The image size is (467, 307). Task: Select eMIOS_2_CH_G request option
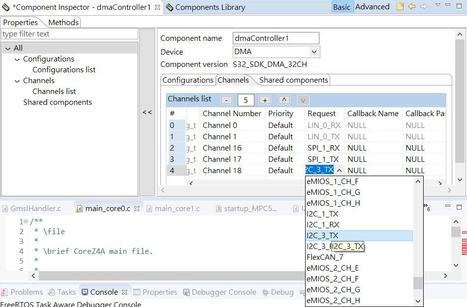[x=333, y=289]
